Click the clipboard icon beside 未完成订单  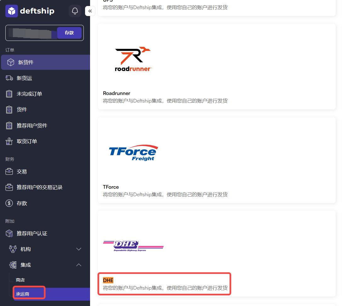(9, 94)
